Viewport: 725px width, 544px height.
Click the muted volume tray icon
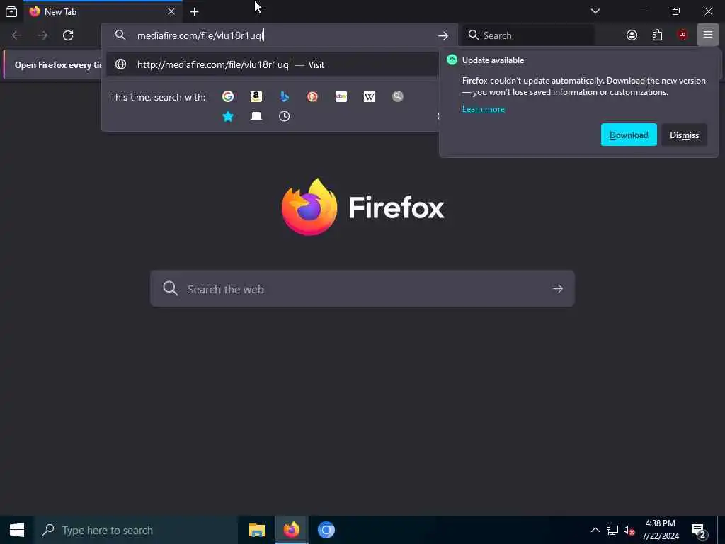coord(629,530)
